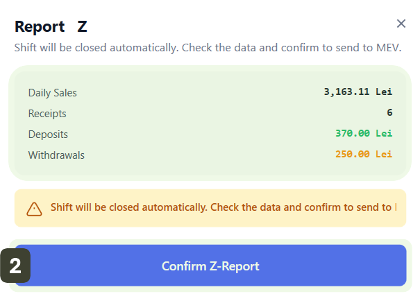Click the green 370.00 Lei deposits amount
Image resolution: width=420 pixels, height=303 pixels.
pos(363,133)
